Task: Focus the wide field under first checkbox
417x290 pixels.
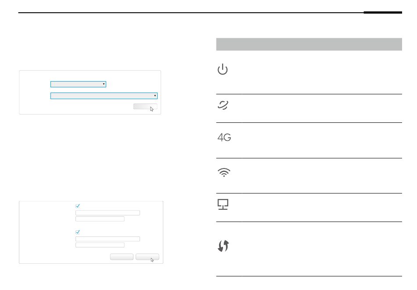Action: [x=108, y=213]
